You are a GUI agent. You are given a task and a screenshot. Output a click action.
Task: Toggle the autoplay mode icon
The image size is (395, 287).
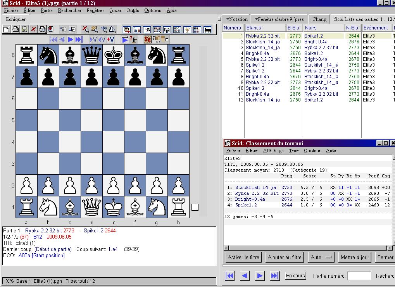125,40
